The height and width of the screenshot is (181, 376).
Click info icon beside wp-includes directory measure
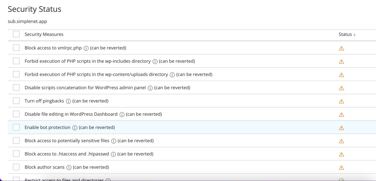(155, 61)
